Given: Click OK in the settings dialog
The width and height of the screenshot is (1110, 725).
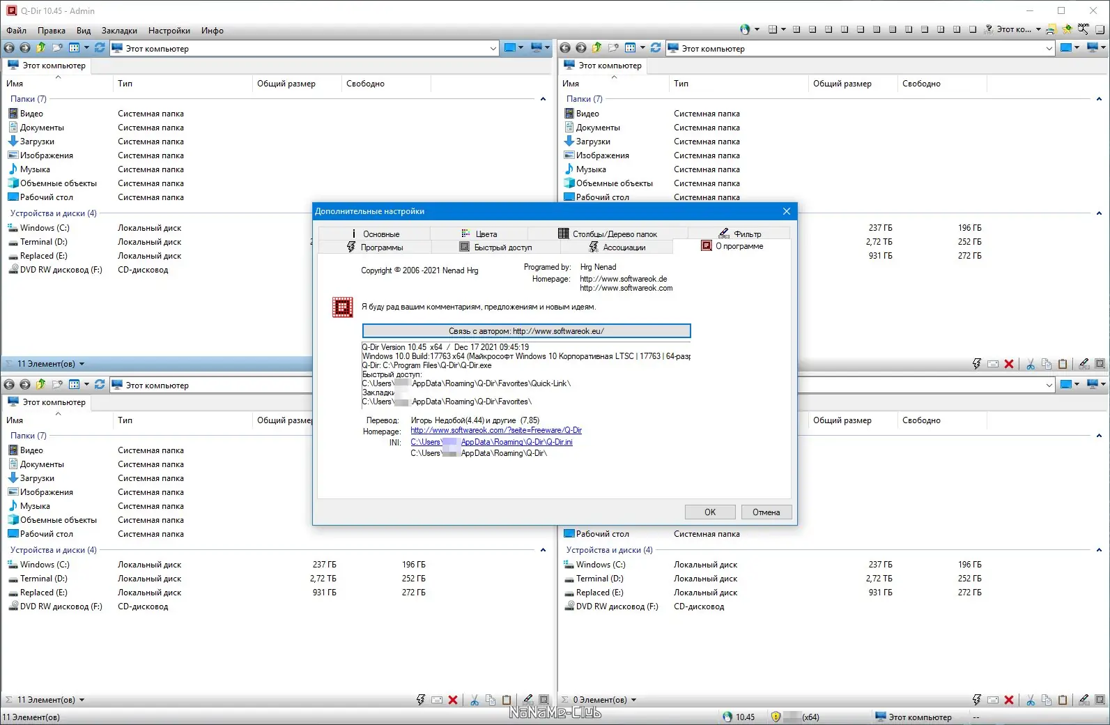Looking at the screenshot, I should point(710,512).
